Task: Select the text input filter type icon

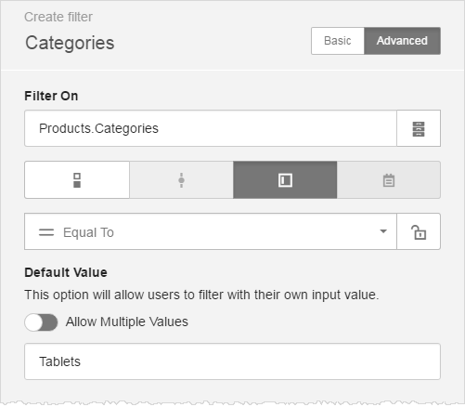Action: tap(285, 180)
